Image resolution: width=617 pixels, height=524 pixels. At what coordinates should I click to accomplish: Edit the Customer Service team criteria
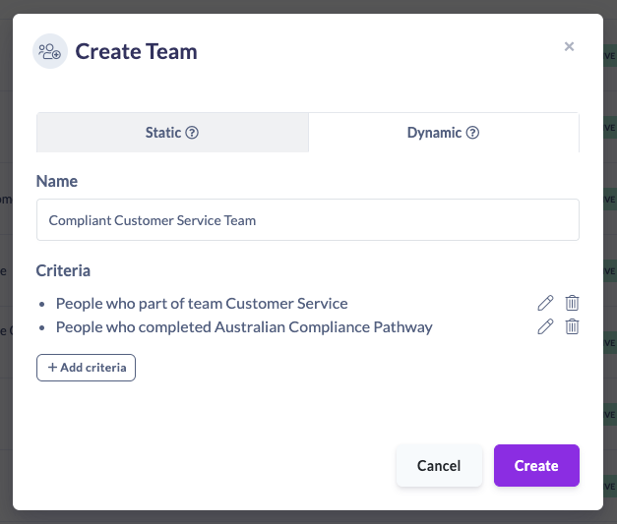tap(545, 303)
